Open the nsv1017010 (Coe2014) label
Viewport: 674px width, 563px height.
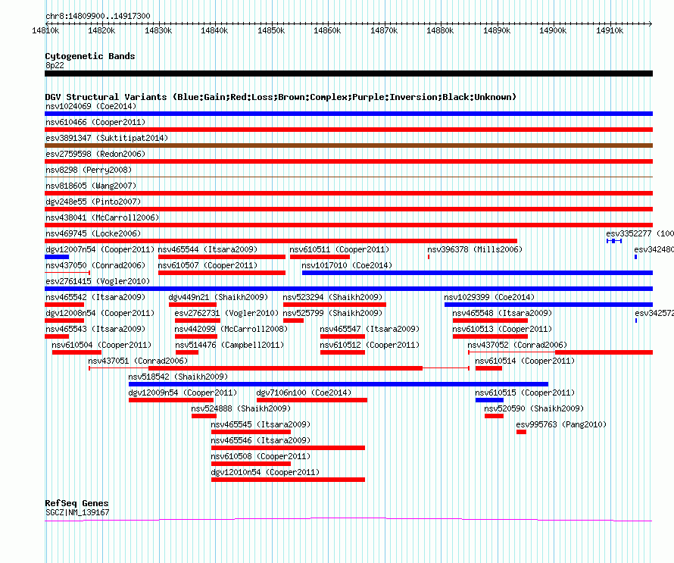(347, 265)
